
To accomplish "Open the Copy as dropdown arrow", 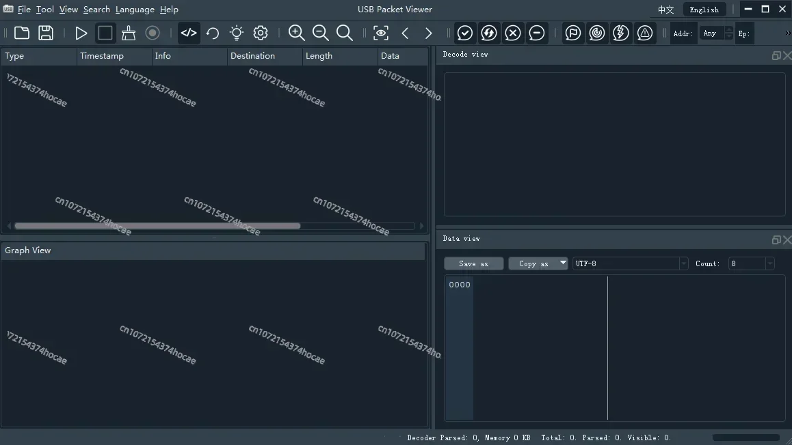I will click(563, 263).
